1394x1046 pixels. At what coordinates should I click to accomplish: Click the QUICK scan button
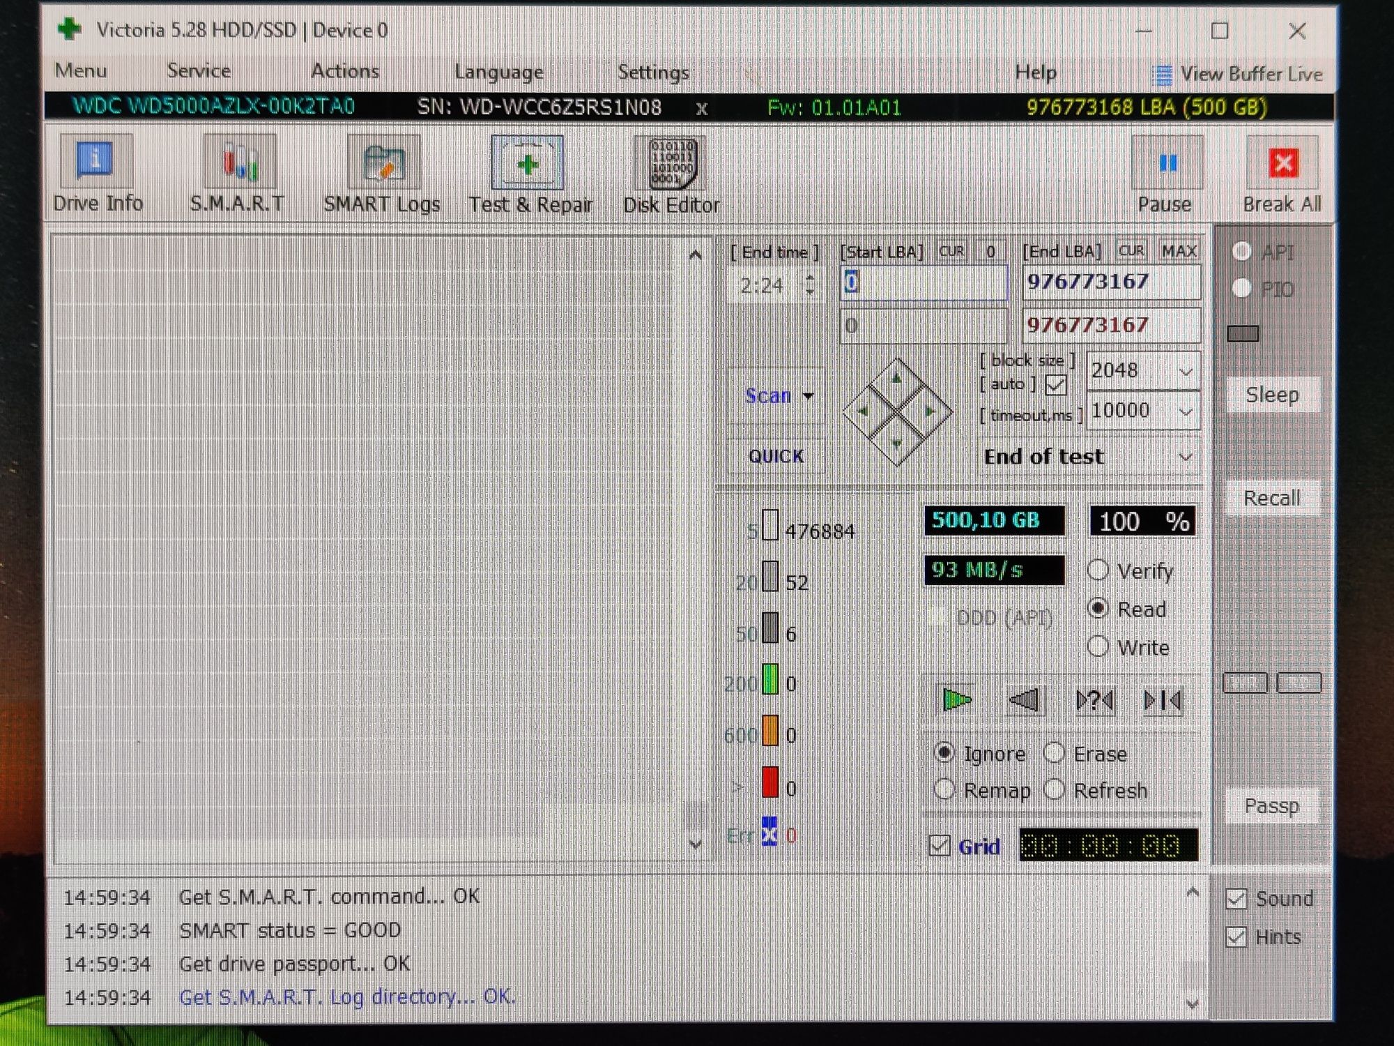point(776,456)
